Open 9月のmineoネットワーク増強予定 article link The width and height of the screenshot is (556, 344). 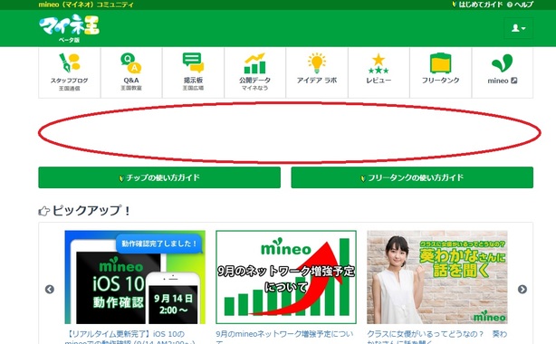click(284, 339)
